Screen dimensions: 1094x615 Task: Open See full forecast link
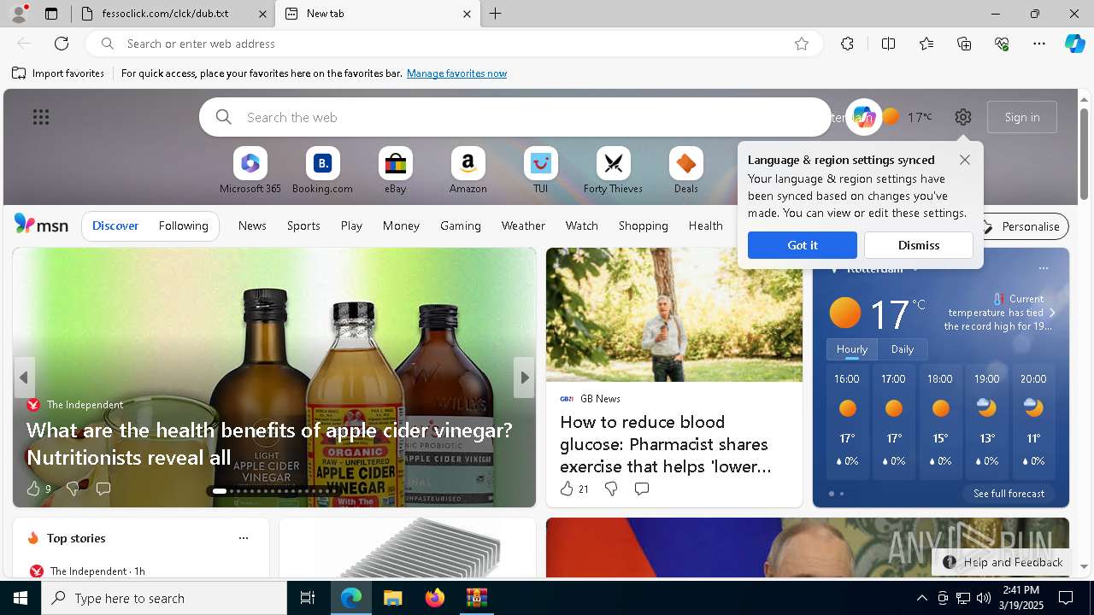(1009, 494)
